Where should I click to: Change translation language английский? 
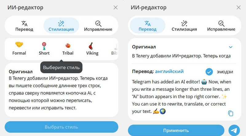(169, 71)
